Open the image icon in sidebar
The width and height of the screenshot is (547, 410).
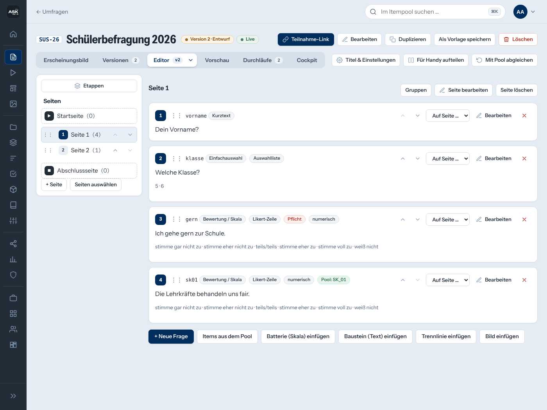(13, 104)
